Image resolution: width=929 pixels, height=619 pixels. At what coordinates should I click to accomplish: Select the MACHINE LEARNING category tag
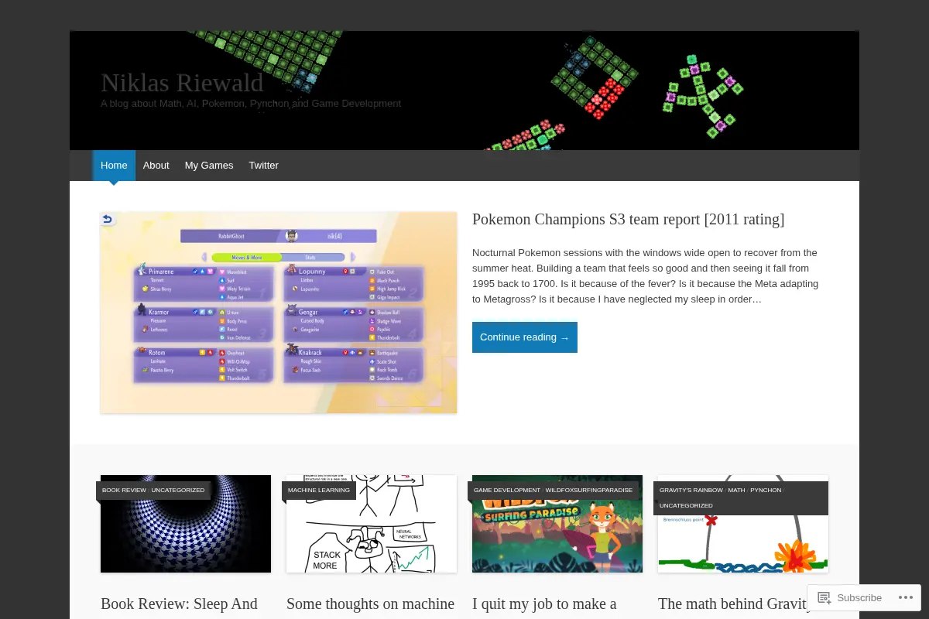[319, 490]
